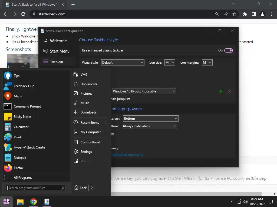
Task: Reload the page in Chrome
Action: tap(23, 14)
